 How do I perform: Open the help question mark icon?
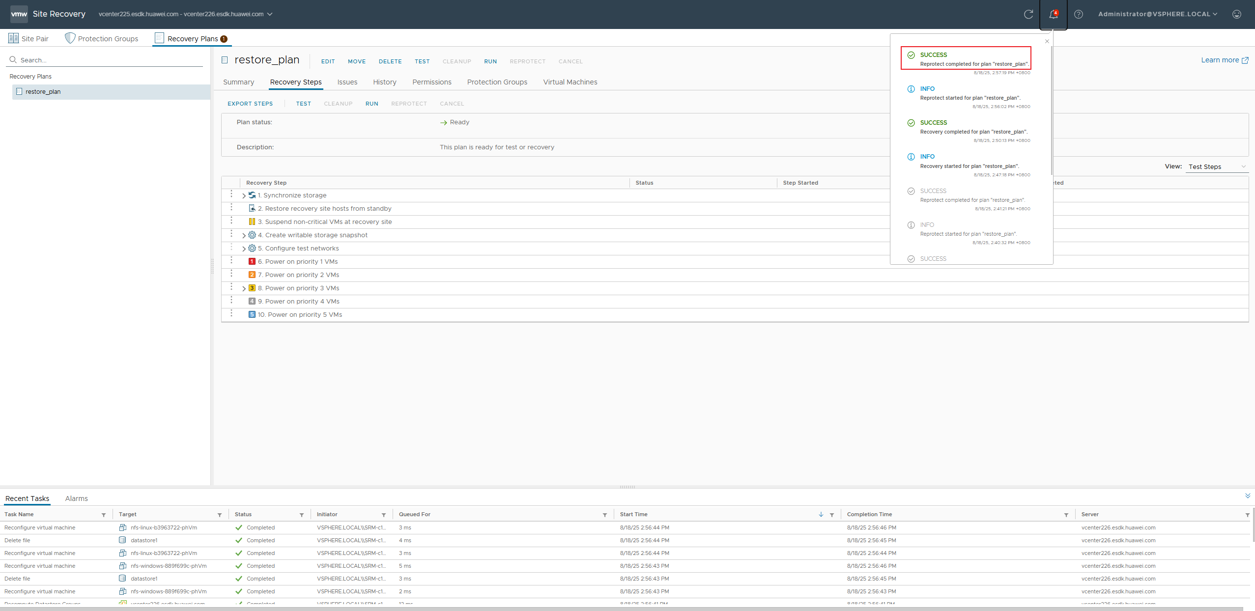pyautogui.click(x=1079, y=14)
